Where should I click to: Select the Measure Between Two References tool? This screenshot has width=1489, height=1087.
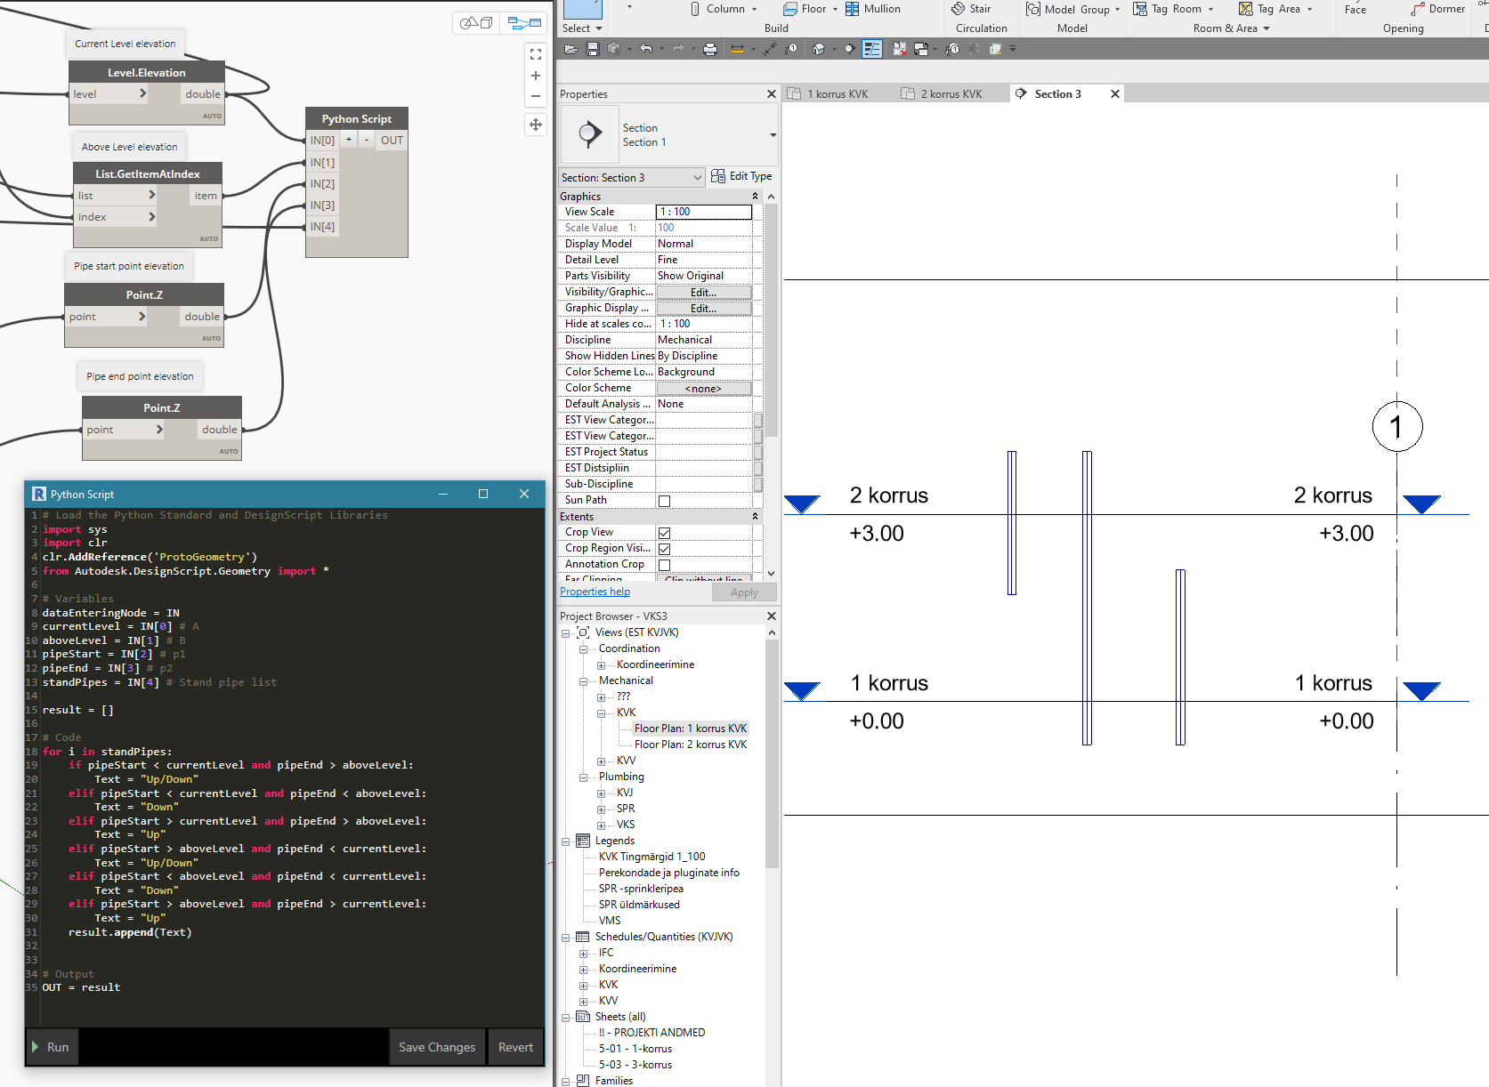737,49
